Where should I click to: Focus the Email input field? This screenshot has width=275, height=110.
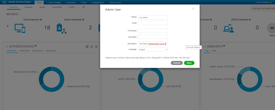click(x=153, y=23)
